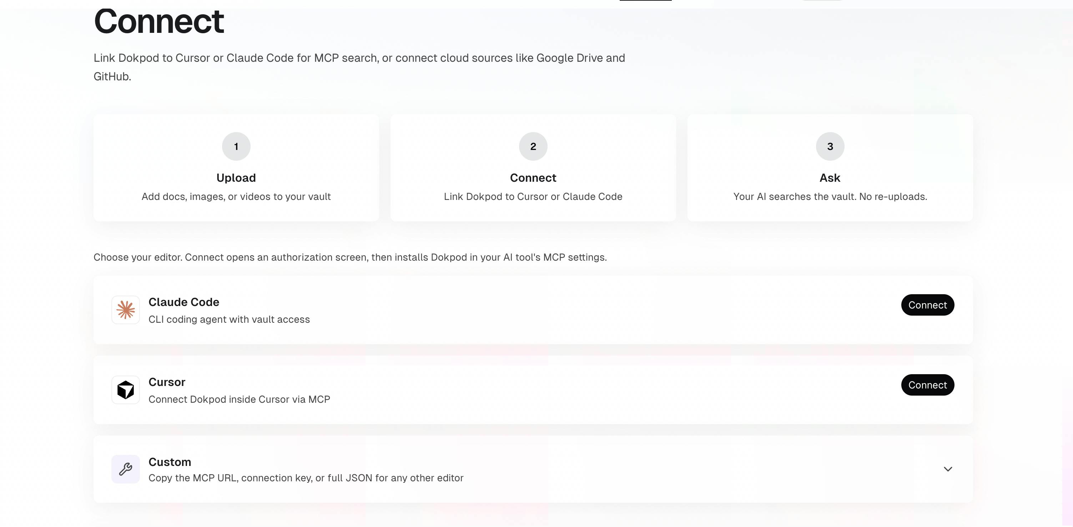
Task: Select the Cursor title text
Action: pyautogui.click(x=167, y=382)
